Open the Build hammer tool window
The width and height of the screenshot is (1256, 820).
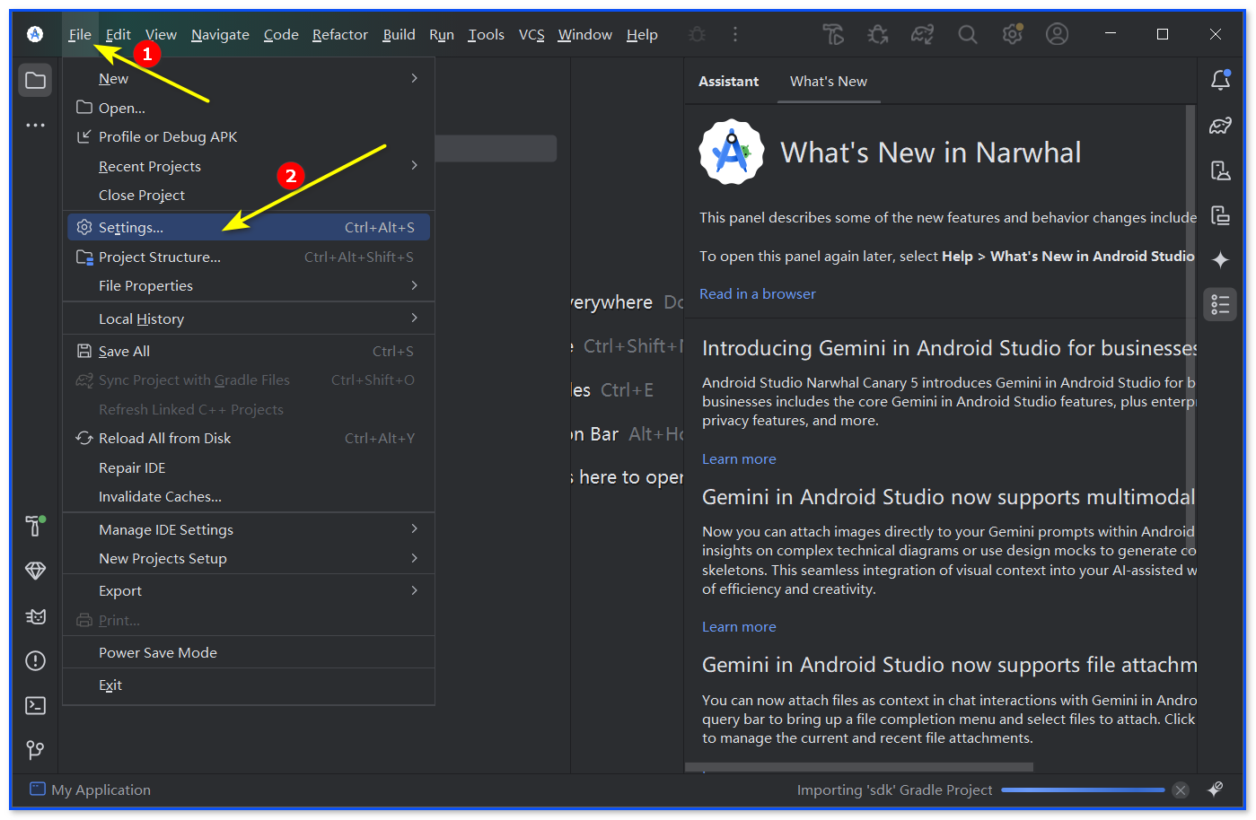click(35, 526)
